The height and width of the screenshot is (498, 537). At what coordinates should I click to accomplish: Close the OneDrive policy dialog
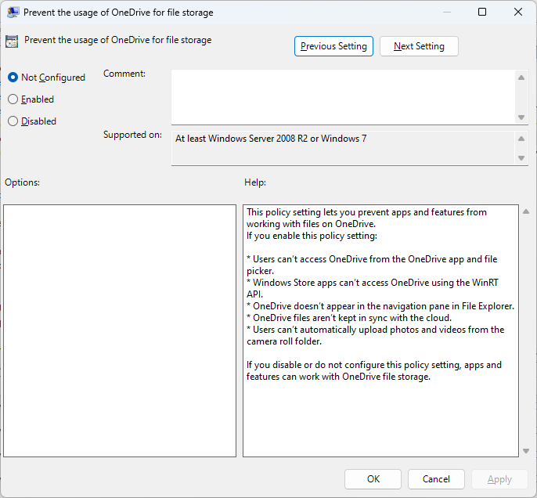click(518, 13)
